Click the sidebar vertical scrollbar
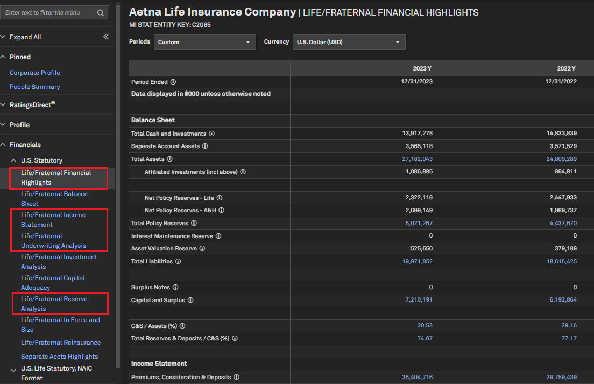The image size is (594, 384). coord(118,186)
